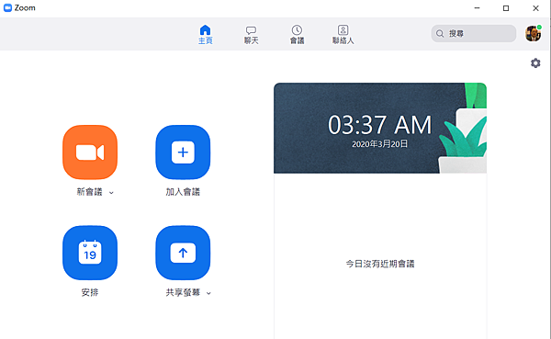Open the Schedule calendar icon
Image resolution: width=551 pixels, height=339 pixels.
coord(90,253)
